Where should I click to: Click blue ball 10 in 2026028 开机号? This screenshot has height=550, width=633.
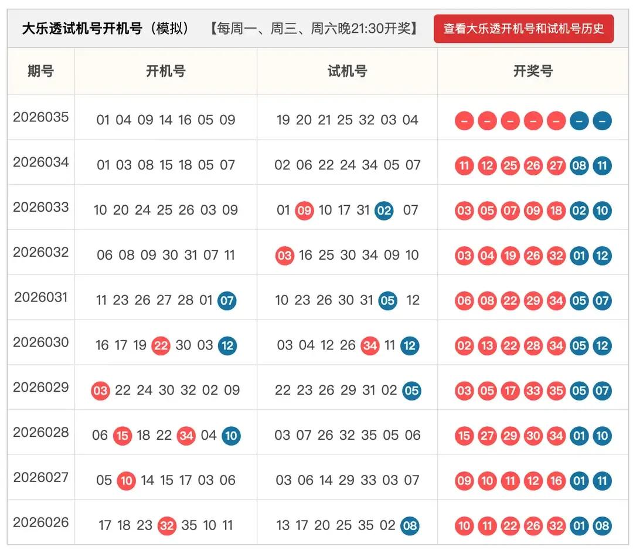click(x=231, y=436)
